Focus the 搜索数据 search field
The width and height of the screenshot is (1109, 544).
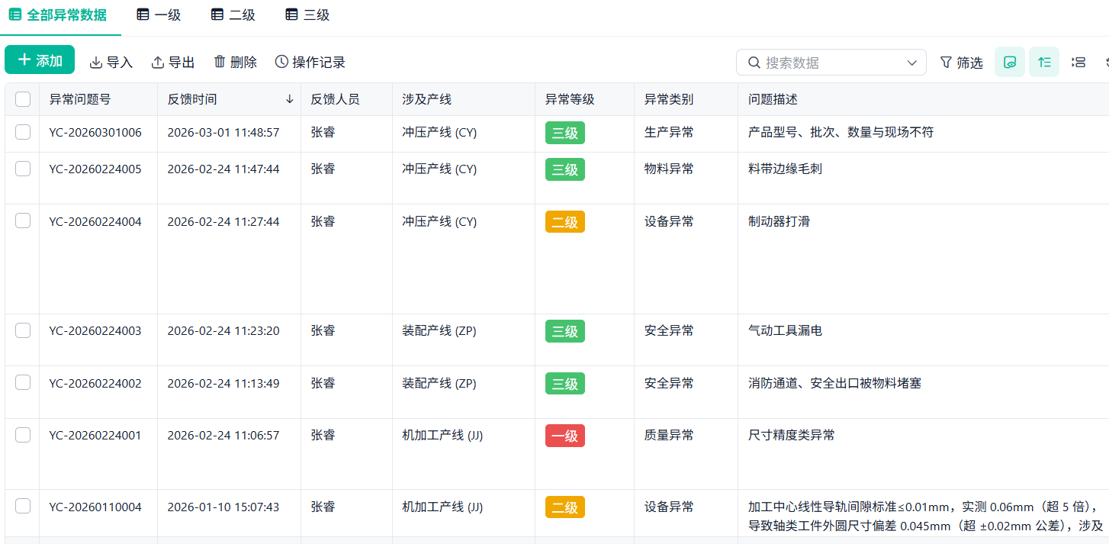click(x=831, y=63)
